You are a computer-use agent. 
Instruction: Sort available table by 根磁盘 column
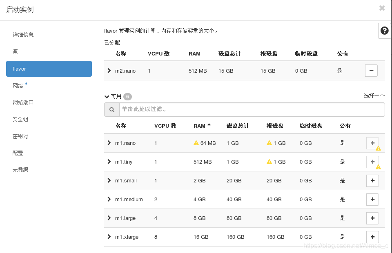point(275,126)
